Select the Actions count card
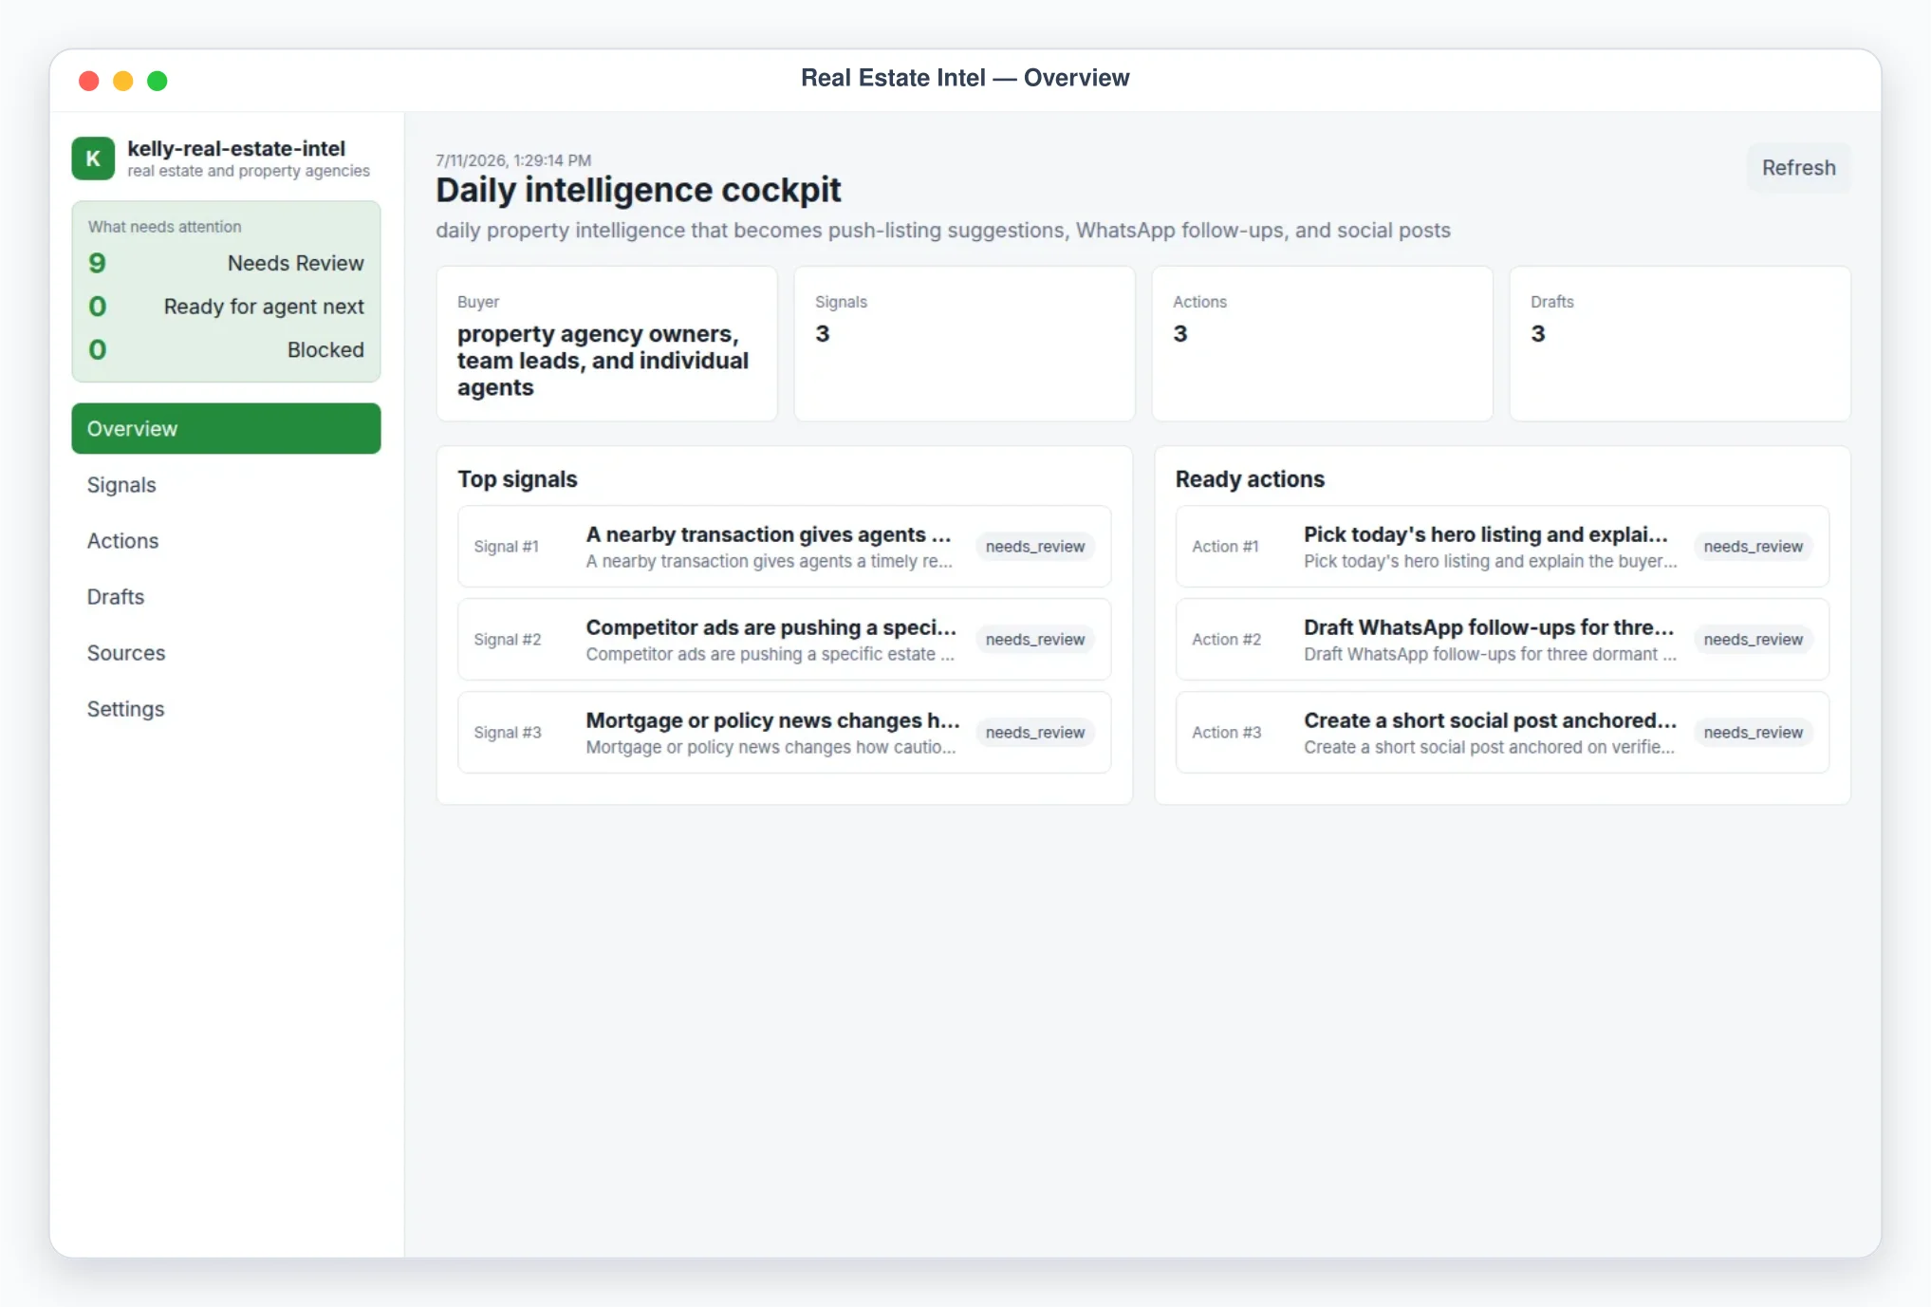Viewport: 1931px width, 1307px height. (x=1322, y=344)
